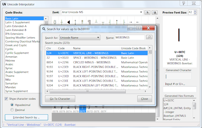Sort results by Code column header
The image size is (202, 128).
tap(64, 48)
